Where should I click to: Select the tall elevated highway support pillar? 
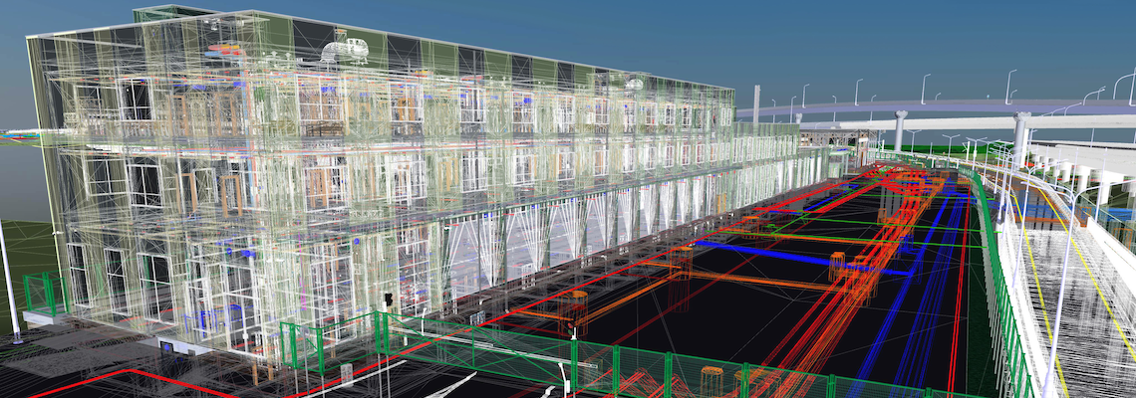[x=1020, y=139]
